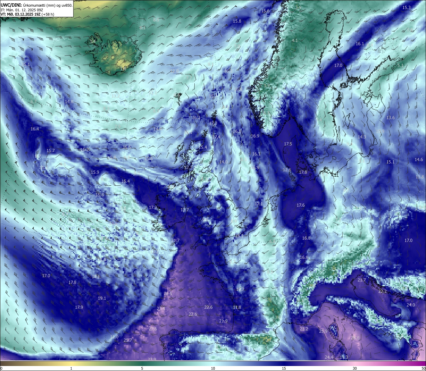The image size is (426, 371).
Task: Click the map value label "21.9"
Action: 223,321
